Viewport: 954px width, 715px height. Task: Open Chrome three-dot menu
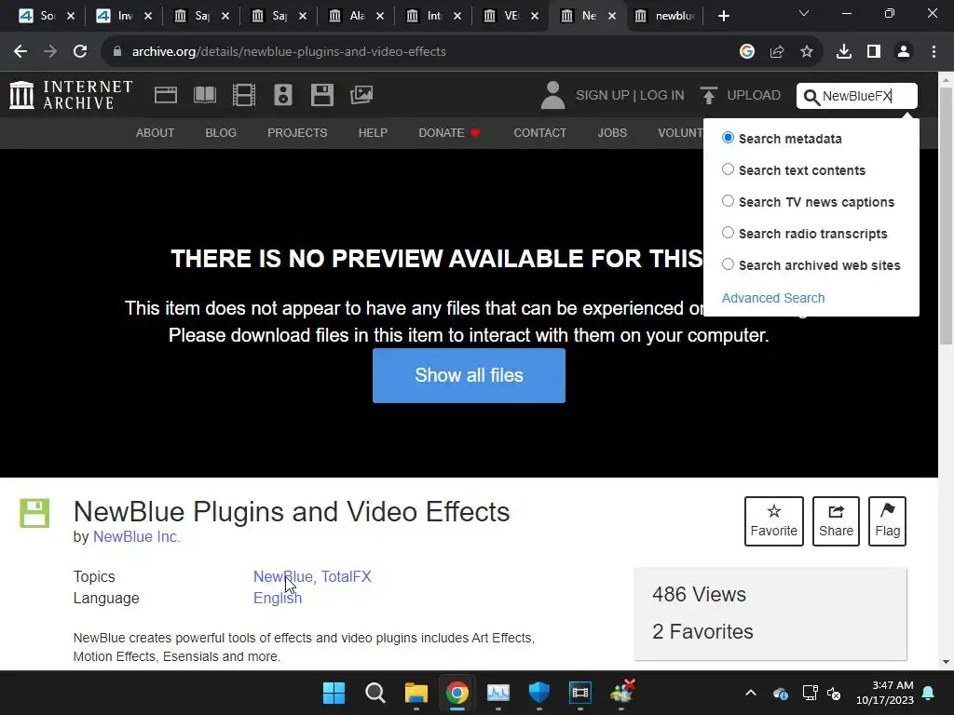tap(934, 52)
